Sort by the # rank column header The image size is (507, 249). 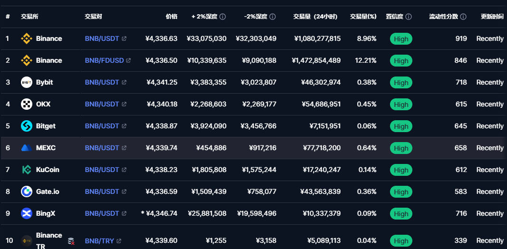[8, 17]
